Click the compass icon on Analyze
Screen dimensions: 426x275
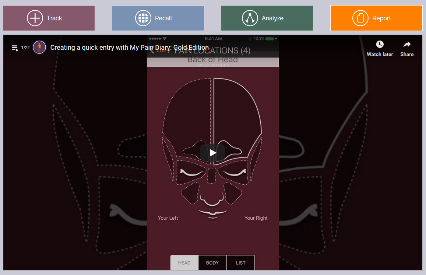click(x=250, y=18)
